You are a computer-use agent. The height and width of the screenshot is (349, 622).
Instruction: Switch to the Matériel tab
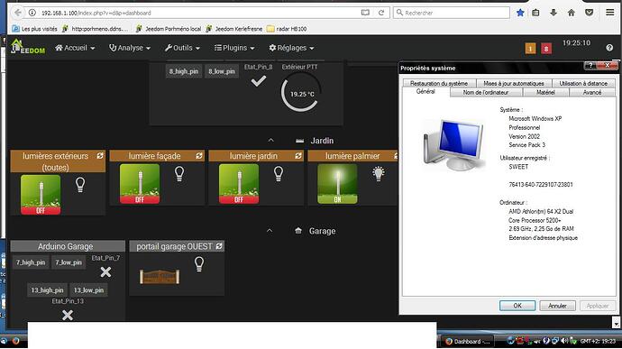[x=545, y=92]
